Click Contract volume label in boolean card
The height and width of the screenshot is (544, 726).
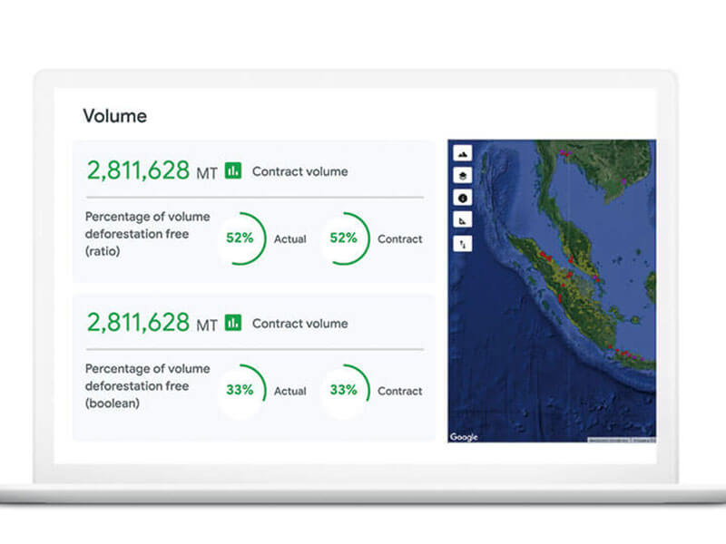pos(299,324)
